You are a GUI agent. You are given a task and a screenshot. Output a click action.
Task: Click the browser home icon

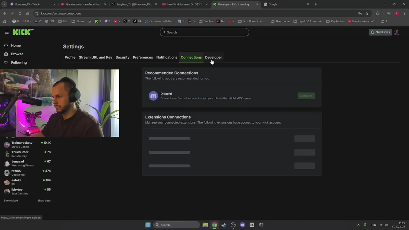(27, 13)
